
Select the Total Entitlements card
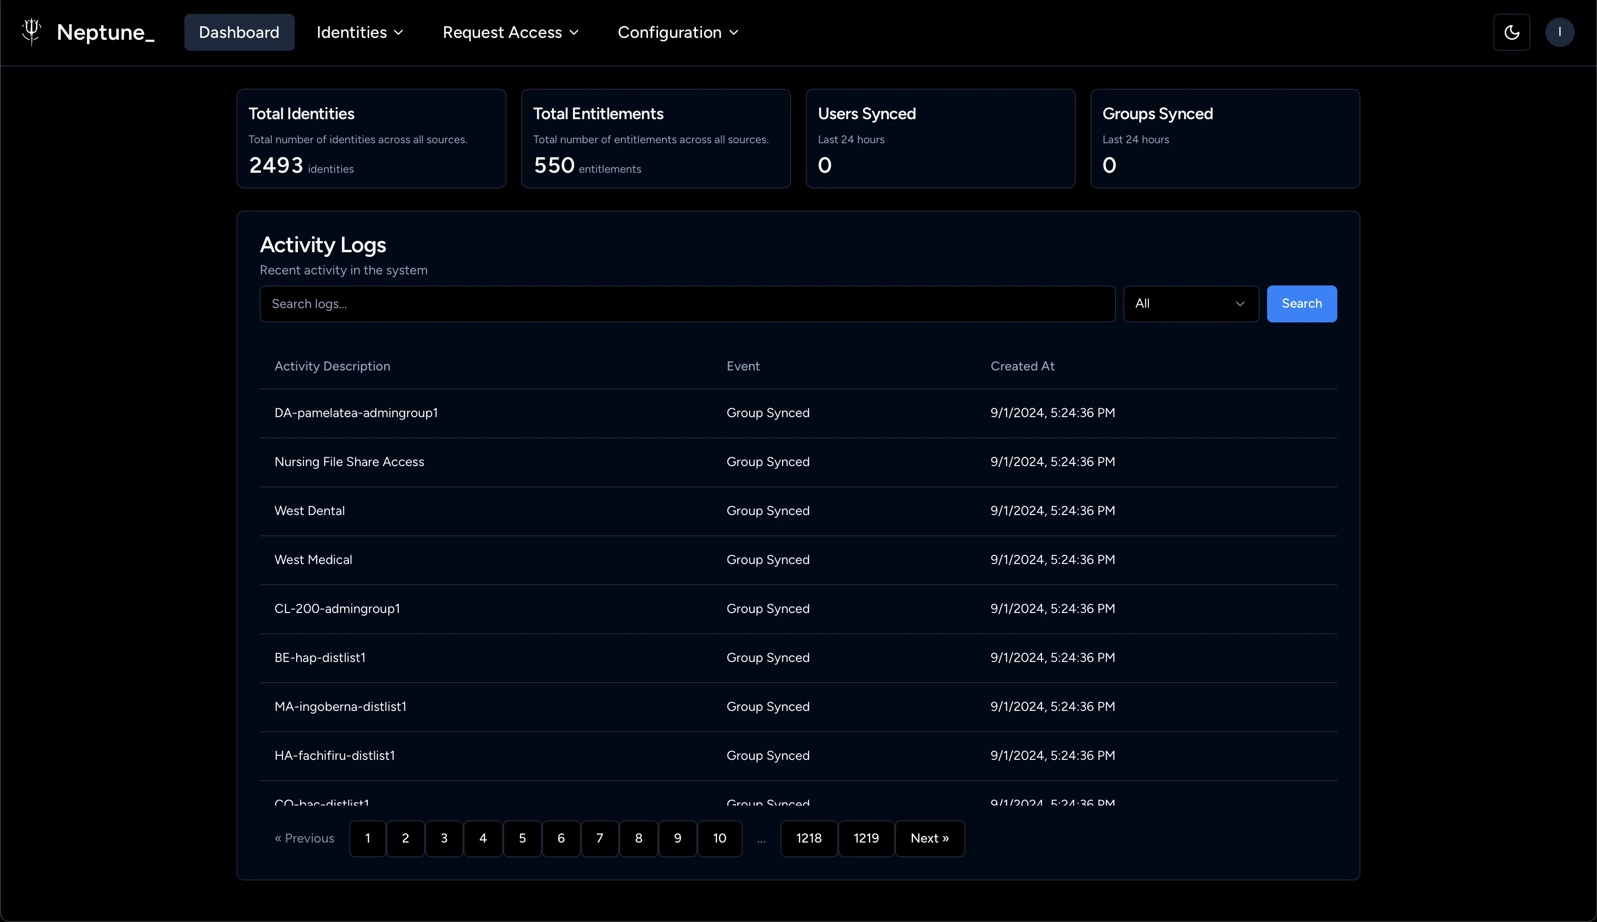click(x=656, y=139)
